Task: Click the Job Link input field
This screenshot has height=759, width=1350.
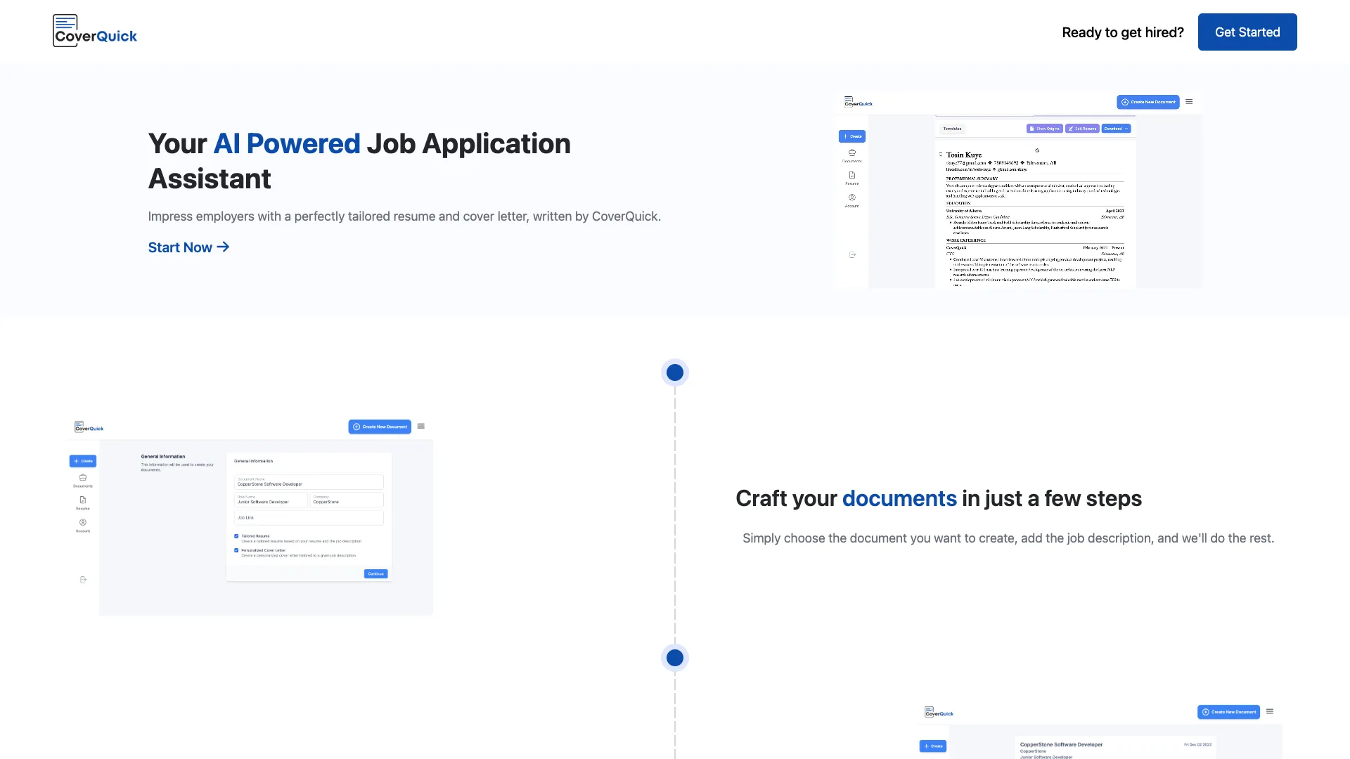Action: click(309, 517)
